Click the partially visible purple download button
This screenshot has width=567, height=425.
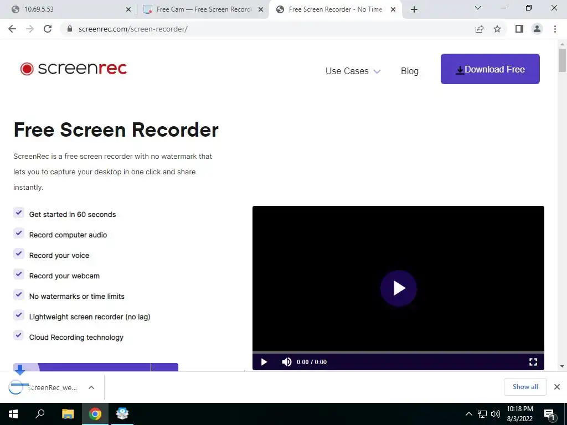pos(96,367)
